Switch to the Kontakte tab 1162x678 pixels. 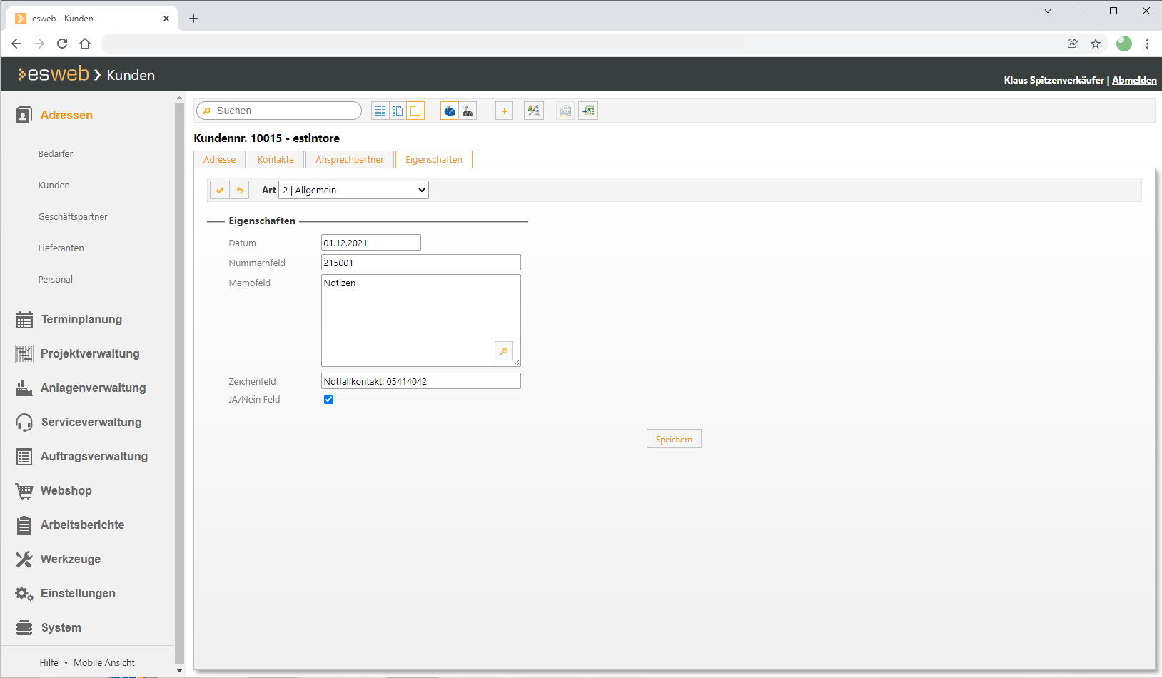276,160
